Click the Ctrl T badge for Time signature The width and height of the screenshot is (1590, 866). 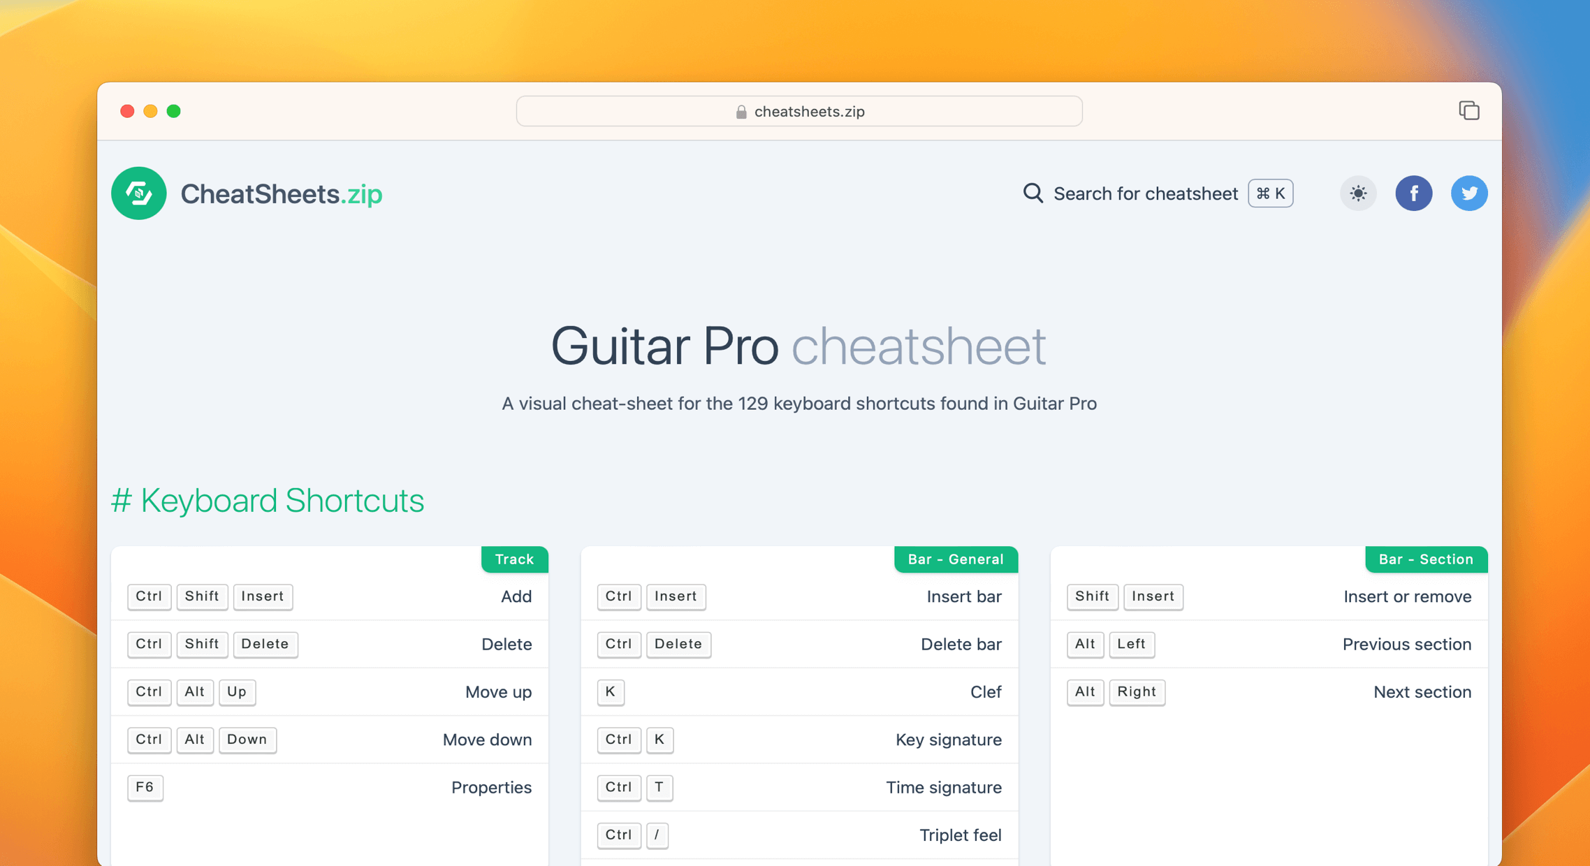coord(634,787)
